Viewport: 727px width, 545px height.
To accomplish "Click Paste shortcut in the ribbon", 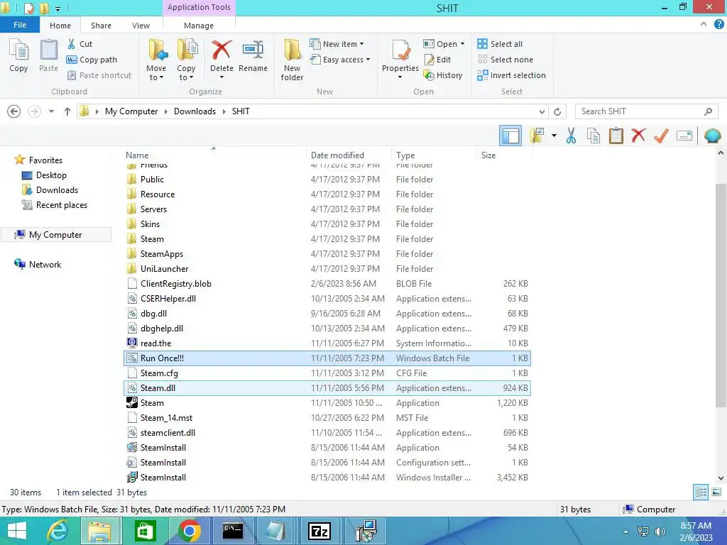I will [x=99, y=75].
